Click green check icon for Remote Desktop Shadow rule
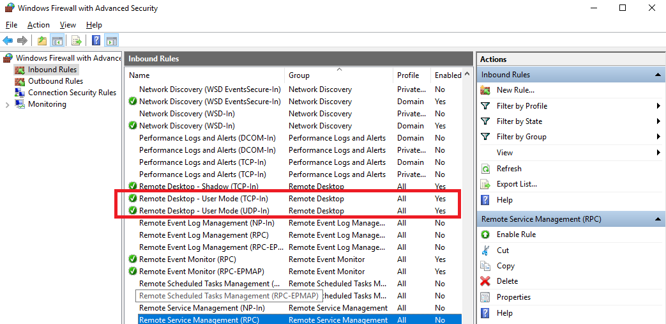The height and width of the screenshot is (324, 666). coord(133,186)
